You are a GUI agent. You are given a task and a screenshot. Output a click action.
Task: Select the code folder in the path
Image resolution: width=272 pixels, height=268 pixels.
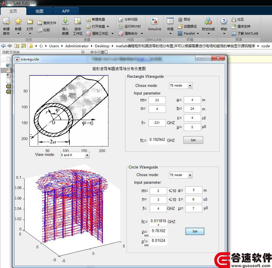[x=266, y=46]
